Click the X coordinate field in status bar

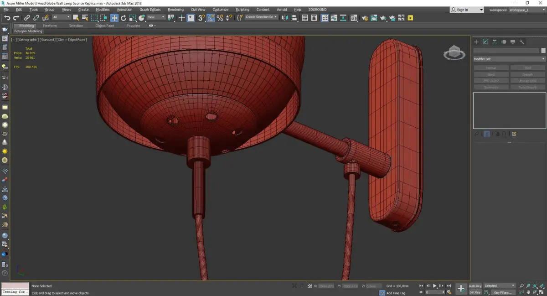coord(326,286)
